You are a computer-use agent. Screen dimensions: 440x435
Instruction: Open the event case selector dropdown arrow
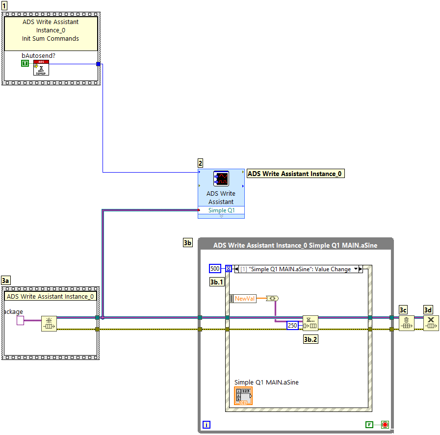(x=356, y=269)
